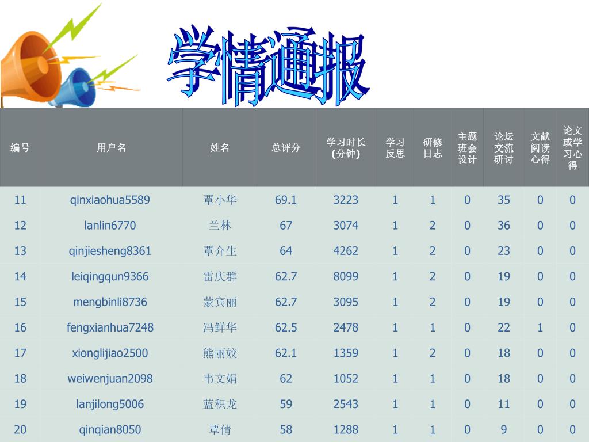Select username qinjiesheng8361
Image resolution: width=589 pixels, height=442 pixels.
[x=110, y=251]
